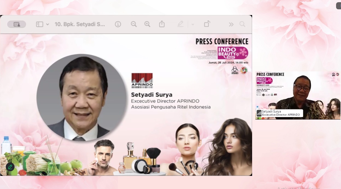Select the speaker video thumbnail on the right
This screenshot has height=189, width=341.
(298, 95)
